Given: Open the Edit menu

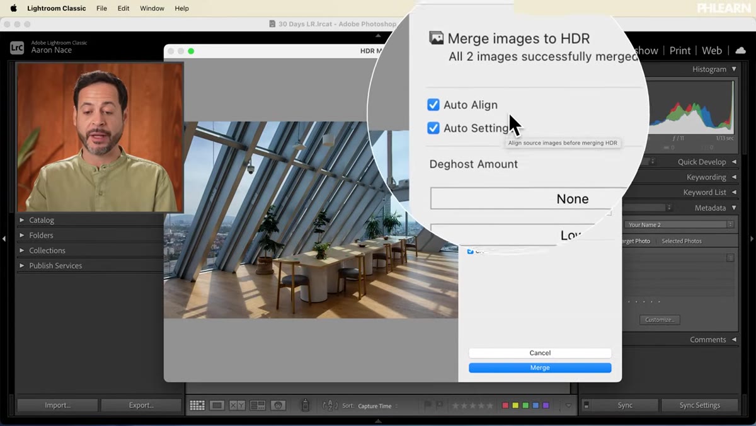Looking at the screenshot, I should (123, 8).
